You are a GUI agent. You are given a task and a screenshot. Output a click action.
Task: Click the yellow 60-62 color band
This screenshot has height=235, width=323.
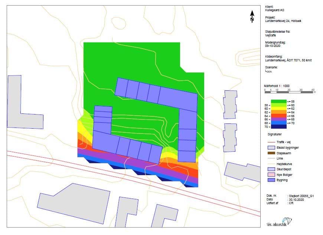(x=278, y=109)
